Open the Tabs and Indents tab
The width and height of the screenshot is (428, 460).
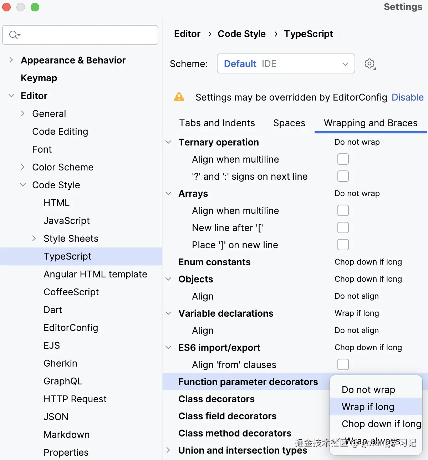[216, 123]
